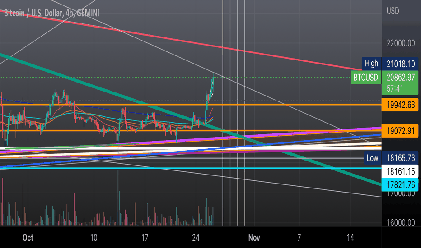The width and height of the screenshot is (421, 248).
Task: Click the tallest volume bar near Oct 13
Action: pos(118,198)
